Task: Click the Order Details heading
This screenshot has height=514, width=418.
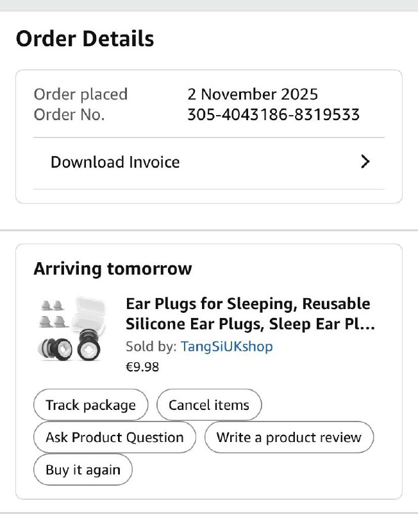Action: coord(85,39)
